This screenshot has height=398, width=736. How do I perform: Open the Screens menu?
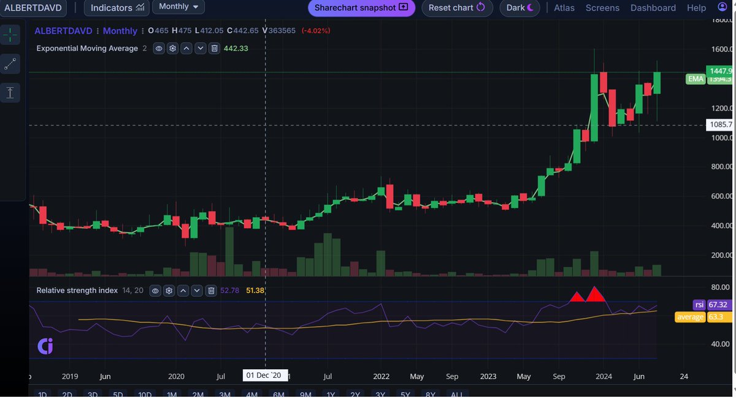[602, 8]
